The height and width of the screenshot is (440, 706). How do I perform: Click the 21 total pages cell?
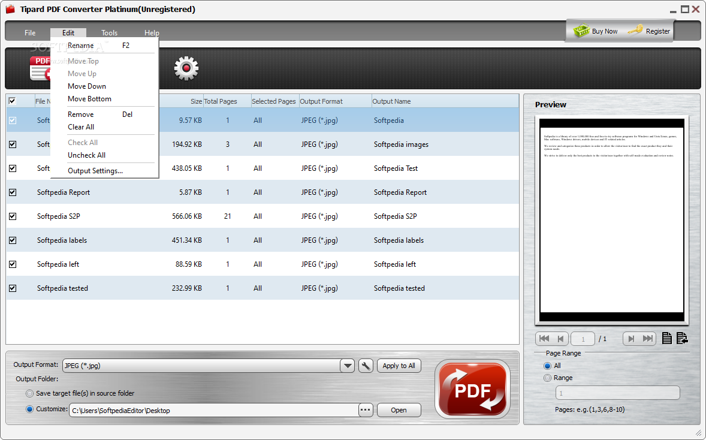pos(227,216)
